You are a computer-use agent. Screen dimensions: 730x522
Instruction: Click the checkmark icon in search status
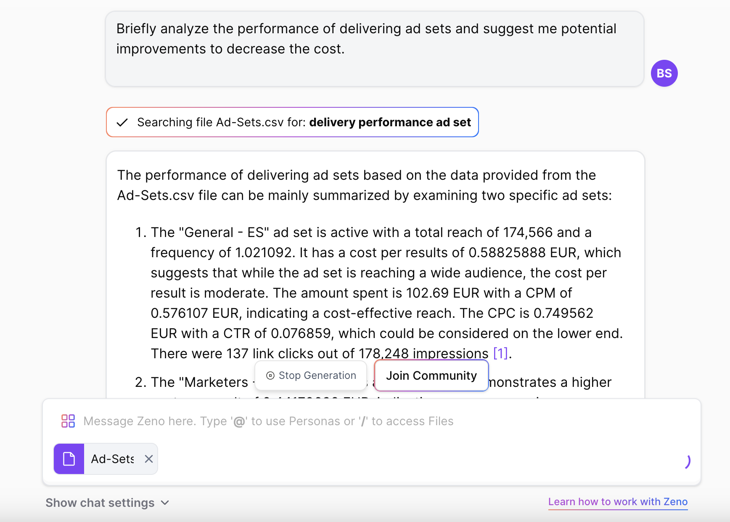point(122,123)
